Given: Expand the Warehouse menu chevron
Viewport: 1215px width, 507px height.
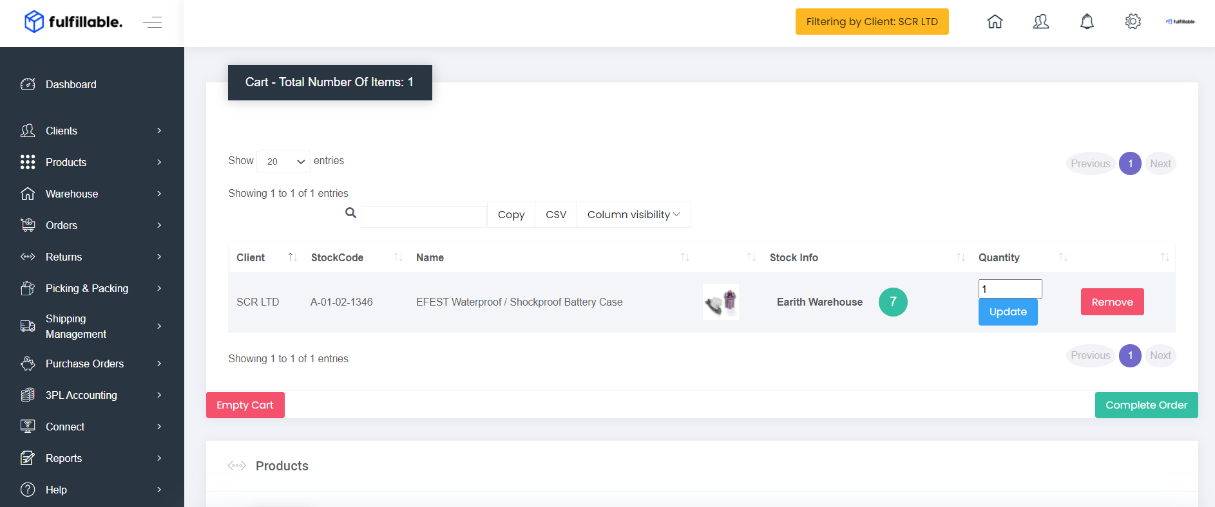Looking at the screenshot, I should (159, 194).
